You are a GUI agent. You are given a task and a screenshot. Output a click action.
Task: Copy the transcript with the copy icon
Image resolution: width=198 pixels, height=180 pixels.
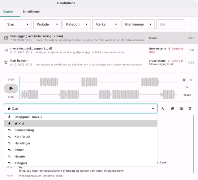coord(172,108)
